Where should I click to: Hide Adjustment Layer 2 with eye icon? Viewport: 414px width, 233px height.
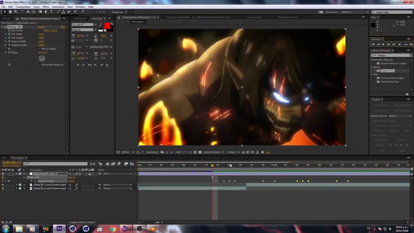click(3, 174)
